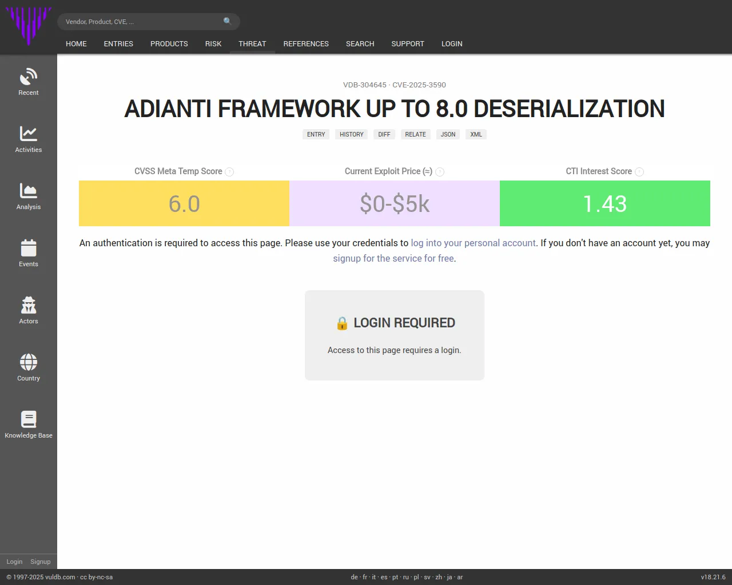Screen dimensions: 732x585
Task: Switch language to 'de'
Action: click(354, 577)
